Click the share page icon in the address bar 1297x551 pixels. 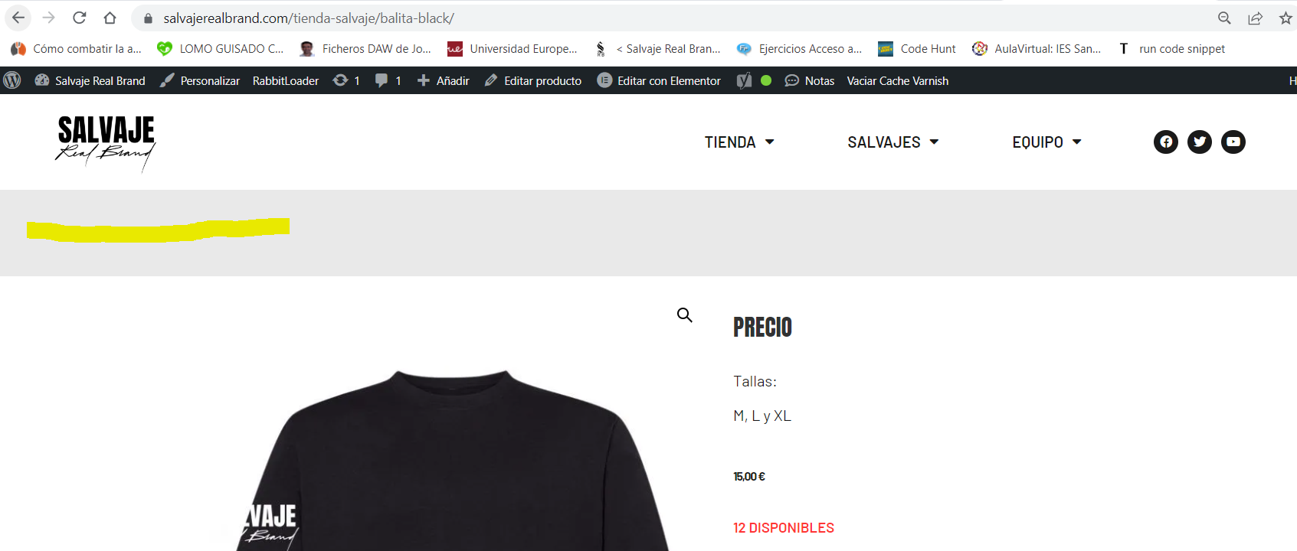tap(1255, 18)
